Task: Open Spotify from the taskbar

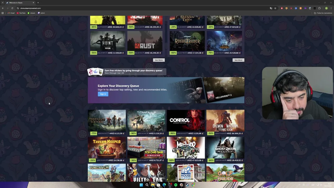Action: click(x=176, y=185)
